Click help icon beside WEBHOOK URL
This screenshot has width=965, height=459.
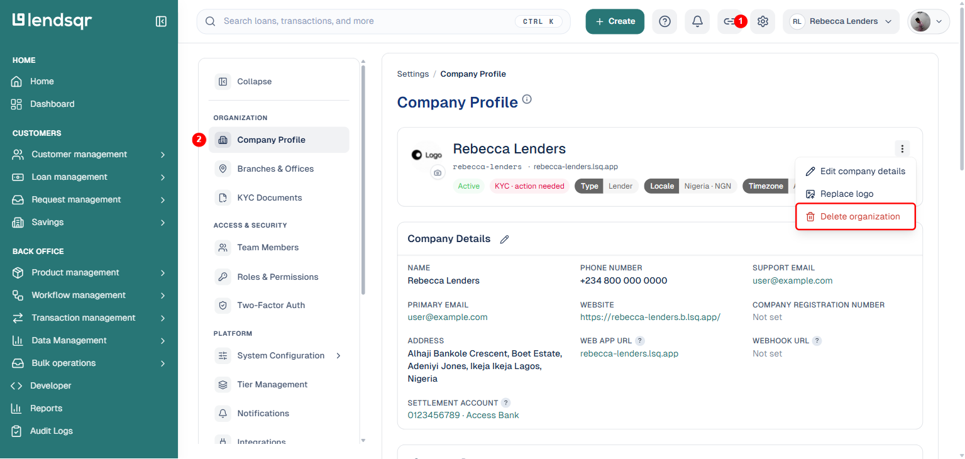(x=817, y=341)
